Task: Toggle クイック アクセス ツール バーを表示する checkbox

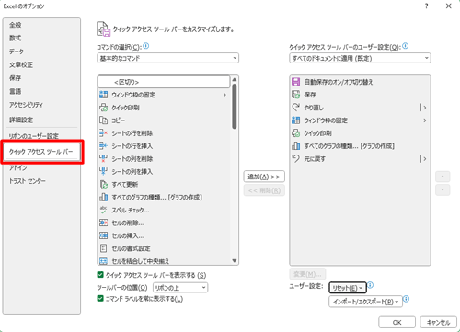Action: tap(100, 275)
